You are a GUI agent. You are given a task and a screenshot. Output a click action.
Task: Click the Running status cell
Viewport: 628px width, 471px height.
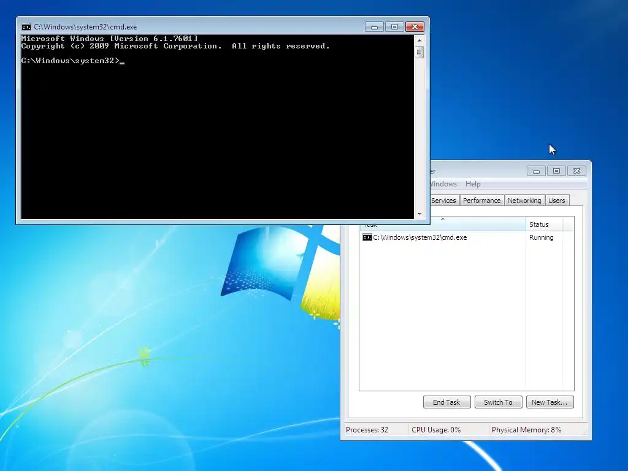click(541, 237)
